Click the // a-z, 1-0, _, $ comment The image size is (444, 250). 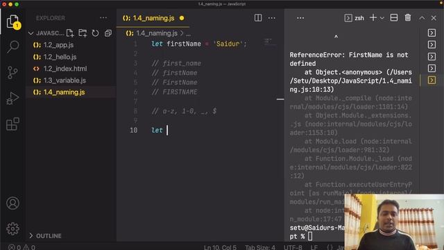[x=184, y=111]
